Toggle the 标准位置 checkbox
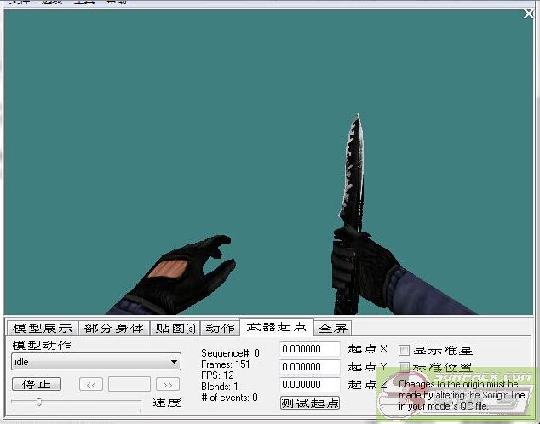540x424 pixels. 404,368
